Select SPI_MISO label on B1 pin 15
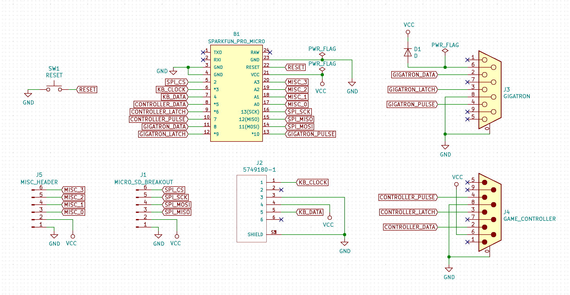Screen dimensions: 570x295 click(299, 119)
